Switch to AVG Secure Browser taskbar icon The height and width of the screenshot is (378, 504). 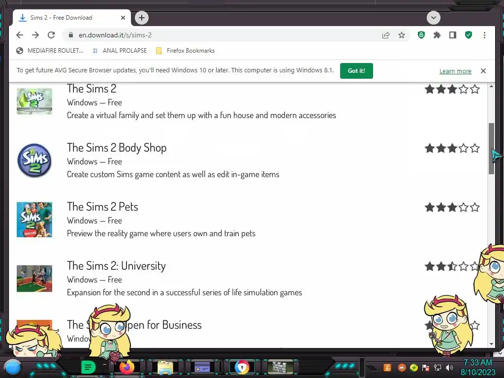coord(242,367)
